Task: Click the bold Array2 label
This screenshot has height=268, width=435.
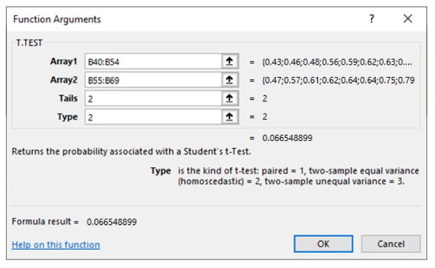Action: point(64,80)
